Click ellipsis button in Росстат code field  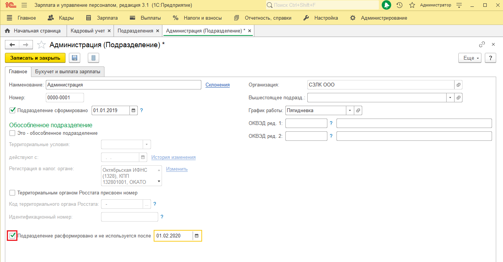tap(146, 204)
